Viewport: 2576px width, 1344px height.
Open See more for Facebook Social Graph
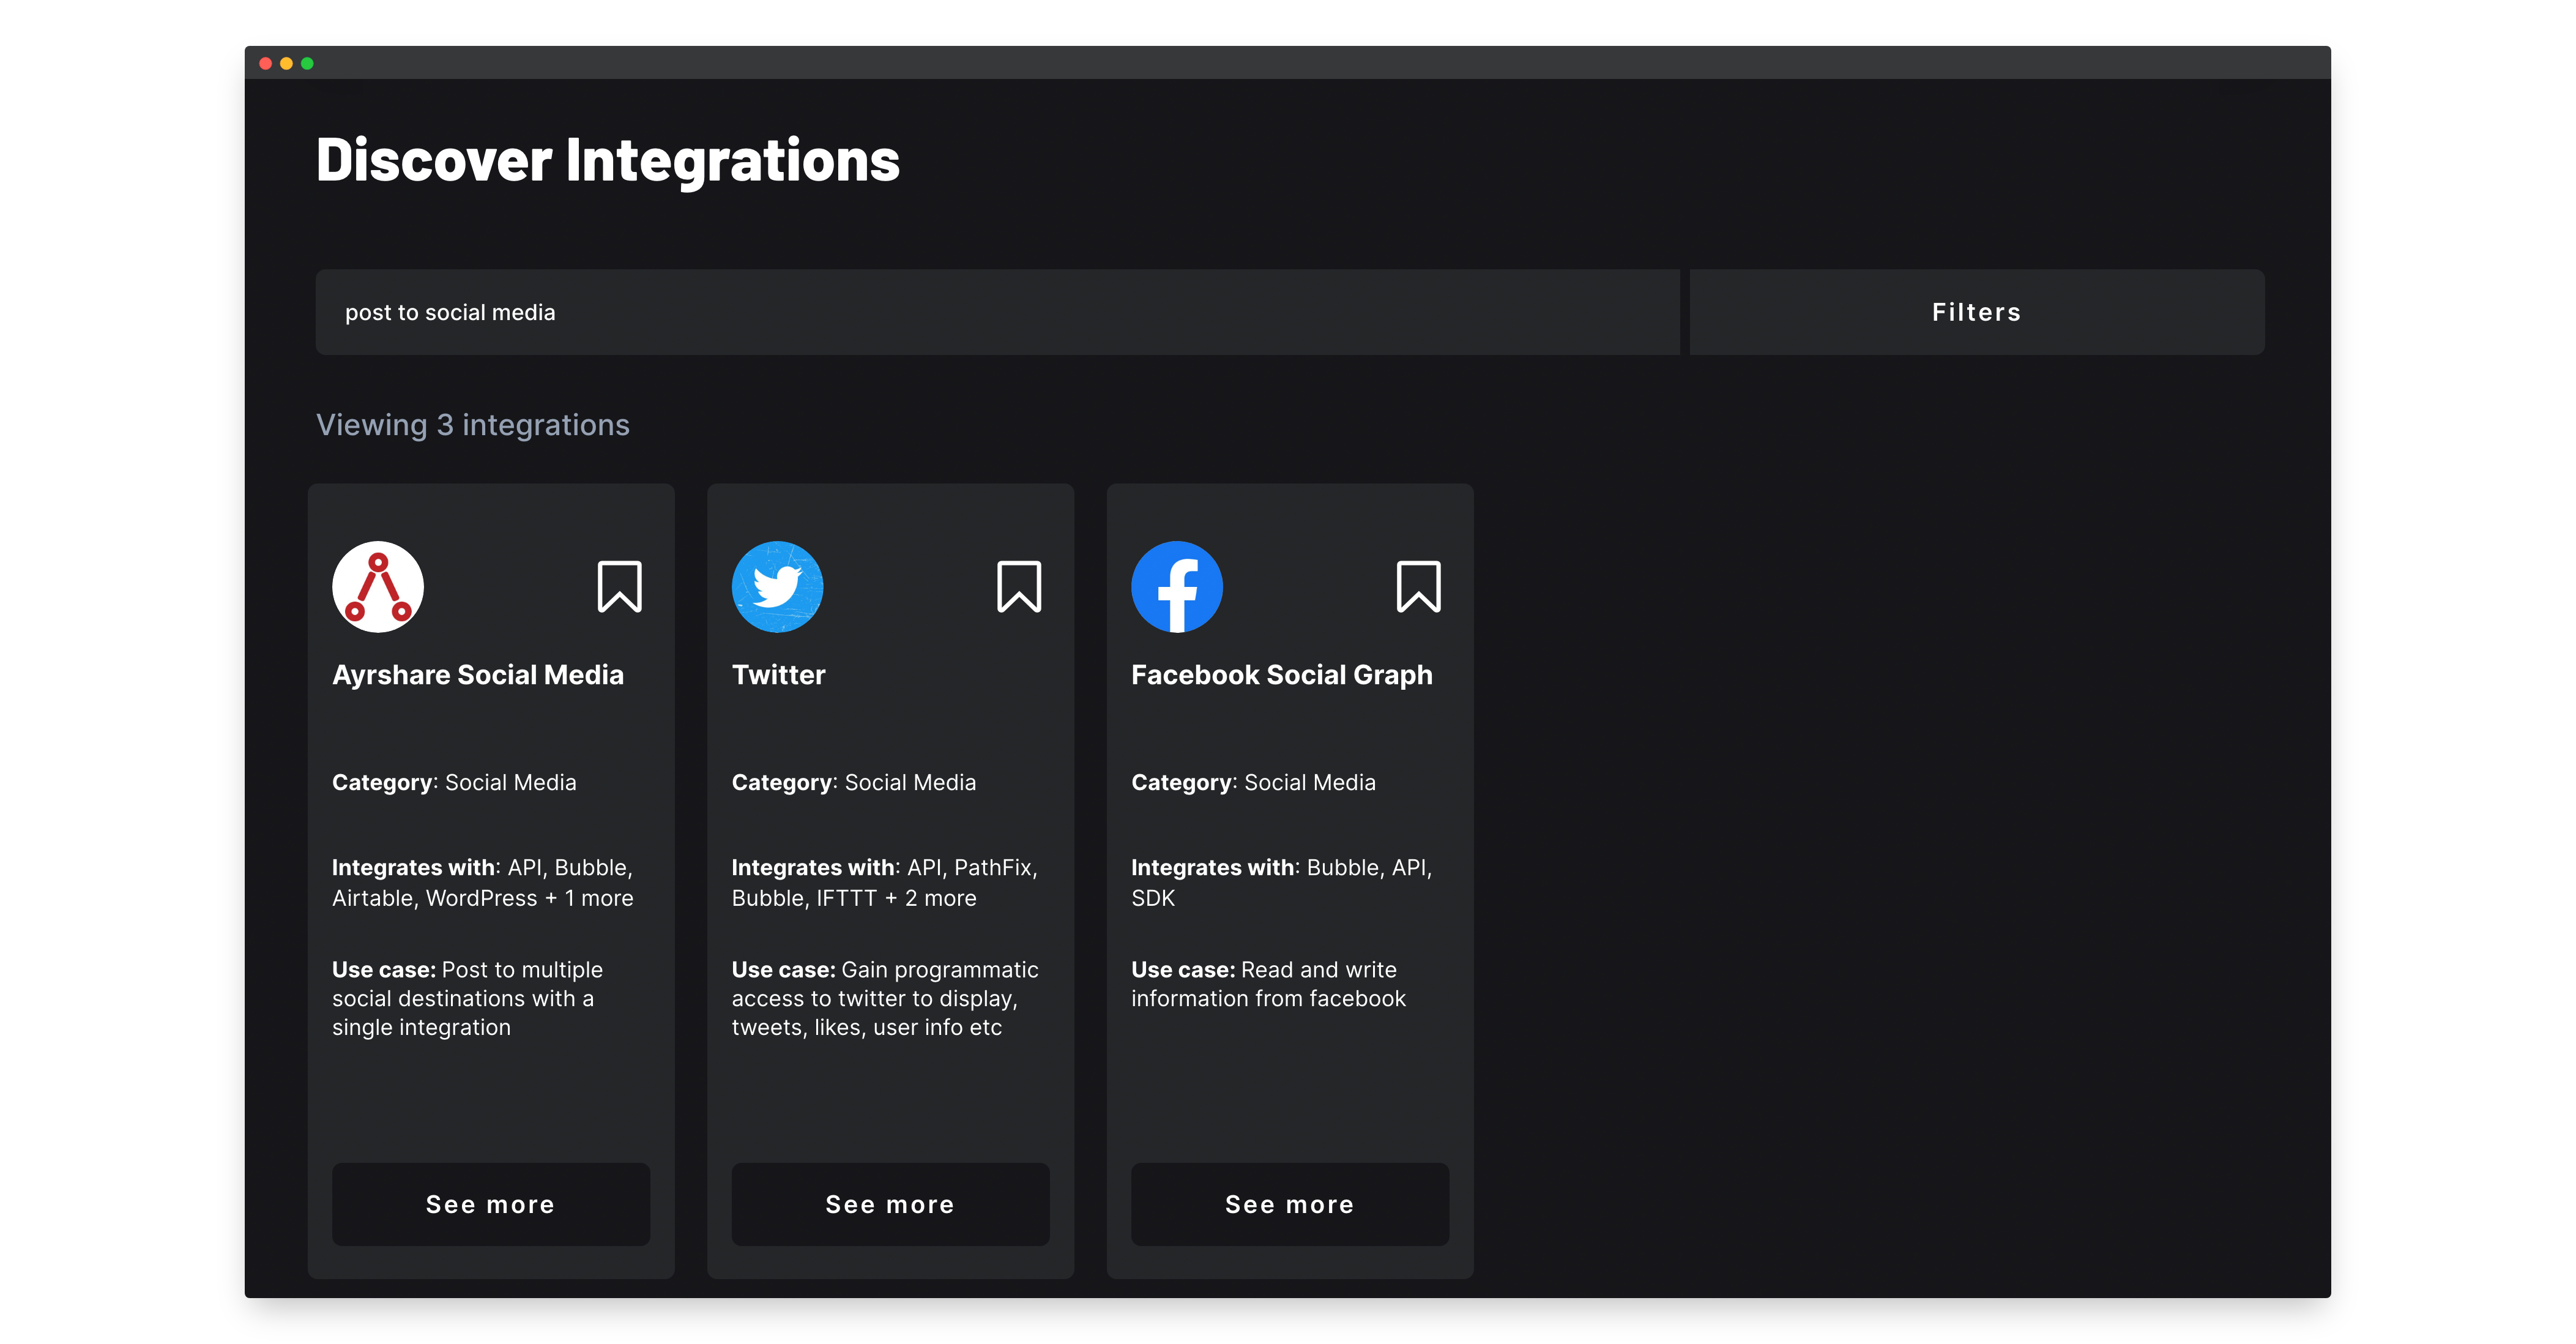click(1290, 1204)
